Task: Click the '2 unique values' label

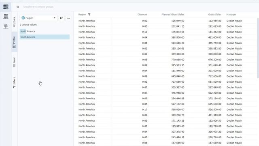Action: coord(28,25)
